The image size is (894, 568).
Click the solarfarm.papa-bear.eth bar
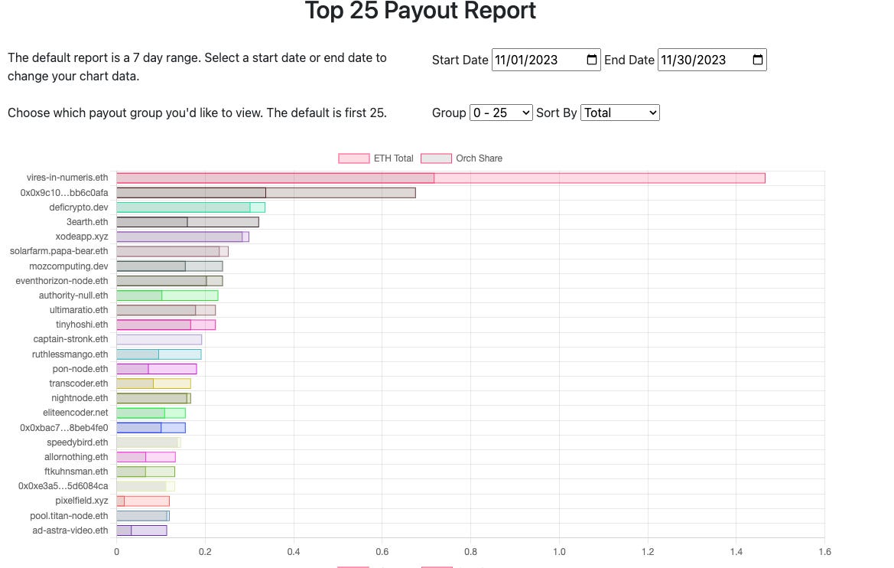[x=173, y=251]
